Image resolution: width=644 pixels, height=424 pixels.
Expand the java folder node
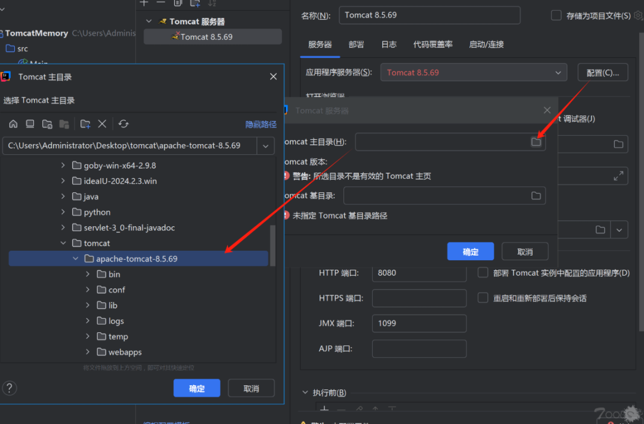point(63,197)
